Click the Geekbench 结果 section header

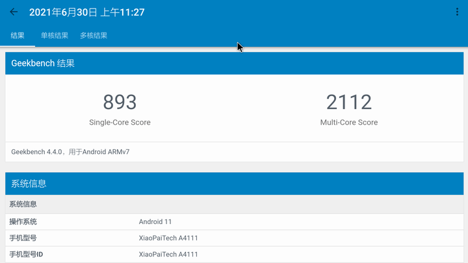(x=43, y=64)
